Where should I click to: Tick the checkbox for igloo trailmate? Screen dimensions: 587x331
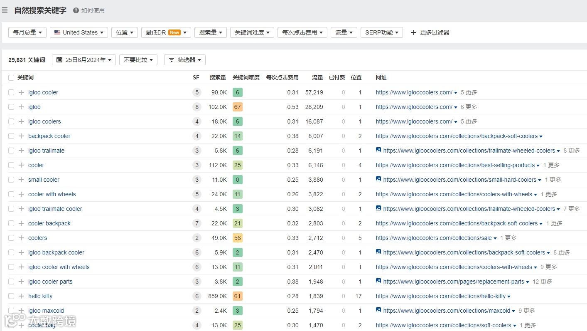(x=11, y=151)
